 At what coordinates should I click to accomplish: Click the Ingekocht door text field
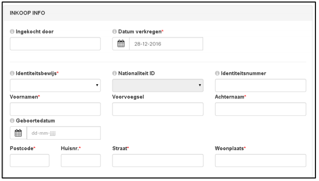pyautogui.click(x=55, y=43)
